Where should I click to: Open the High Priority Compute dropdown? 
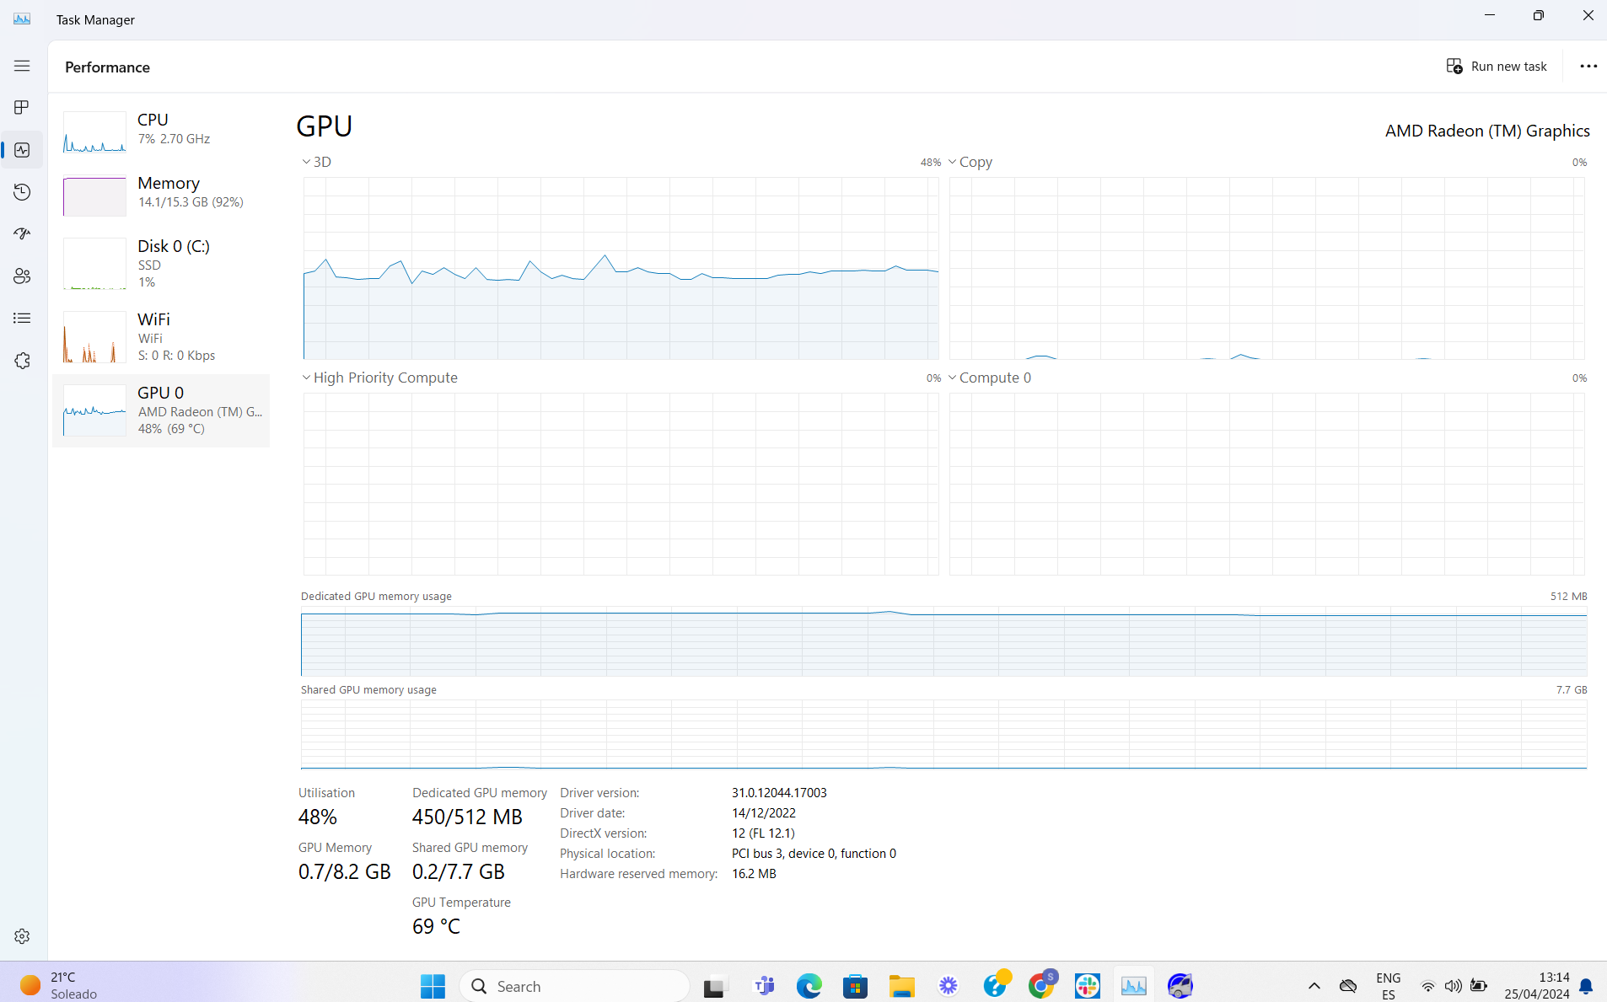pyautogui.click(x=380, y=378)
